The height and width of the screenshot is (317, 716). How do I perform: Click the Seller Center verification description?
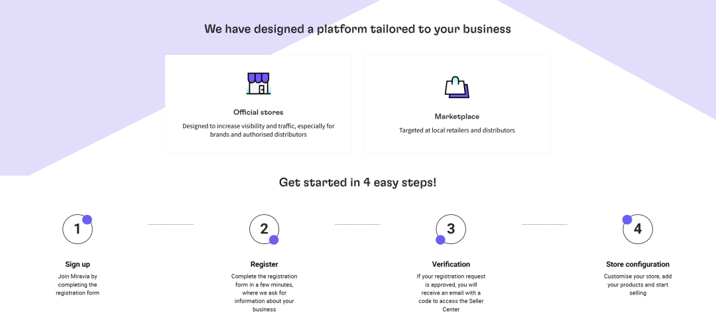(x=451, y=292)
